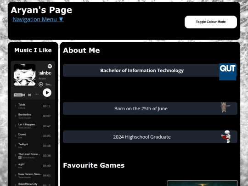
Task: Click the Aryan's Page title
Action: [41, 10]
